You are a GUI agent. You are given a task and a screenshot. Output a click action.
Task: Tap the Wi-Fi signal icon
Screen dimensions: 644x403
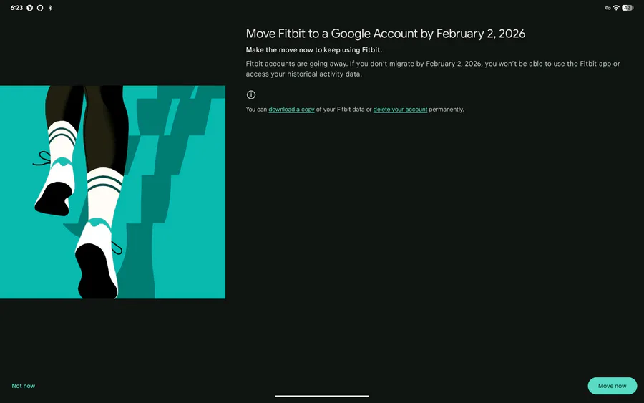click(x=616, y=8)
